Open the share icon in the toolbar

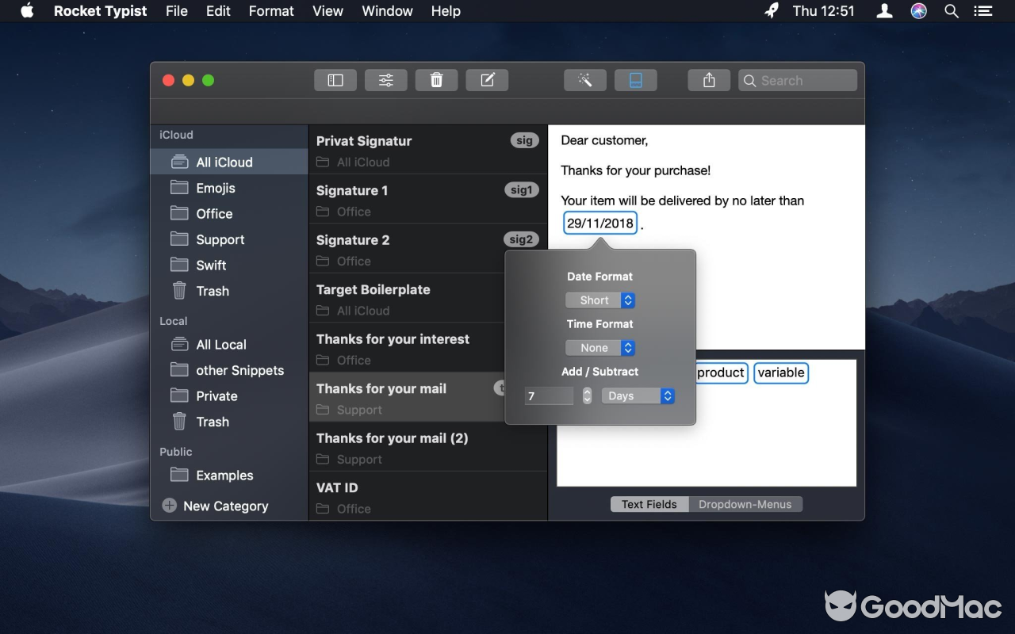coord(708,79)
